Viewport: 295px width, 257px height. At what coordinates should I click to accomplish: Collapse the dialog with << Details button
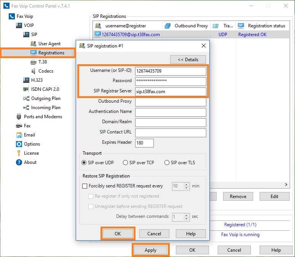pos(188,60)
